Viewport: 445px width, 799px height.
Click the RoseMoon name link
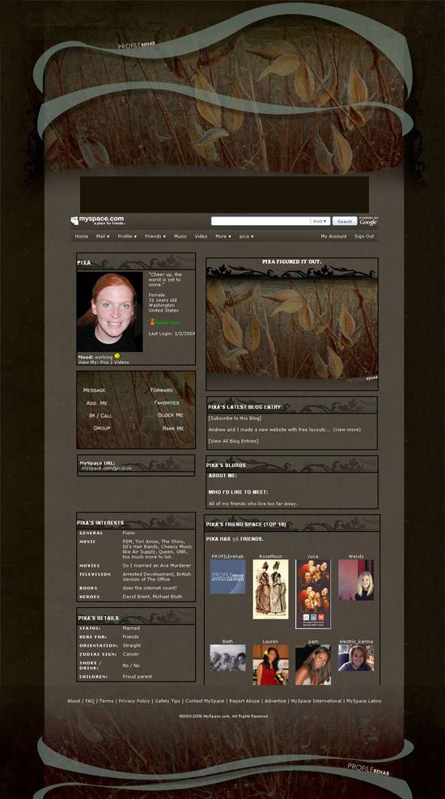click(270, 556)
